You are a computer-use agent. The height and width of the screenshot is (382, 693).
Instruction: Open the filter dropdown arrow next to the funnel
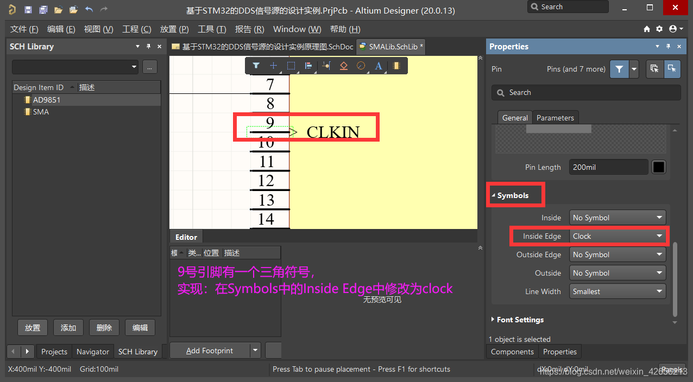(x=634, y=69)
